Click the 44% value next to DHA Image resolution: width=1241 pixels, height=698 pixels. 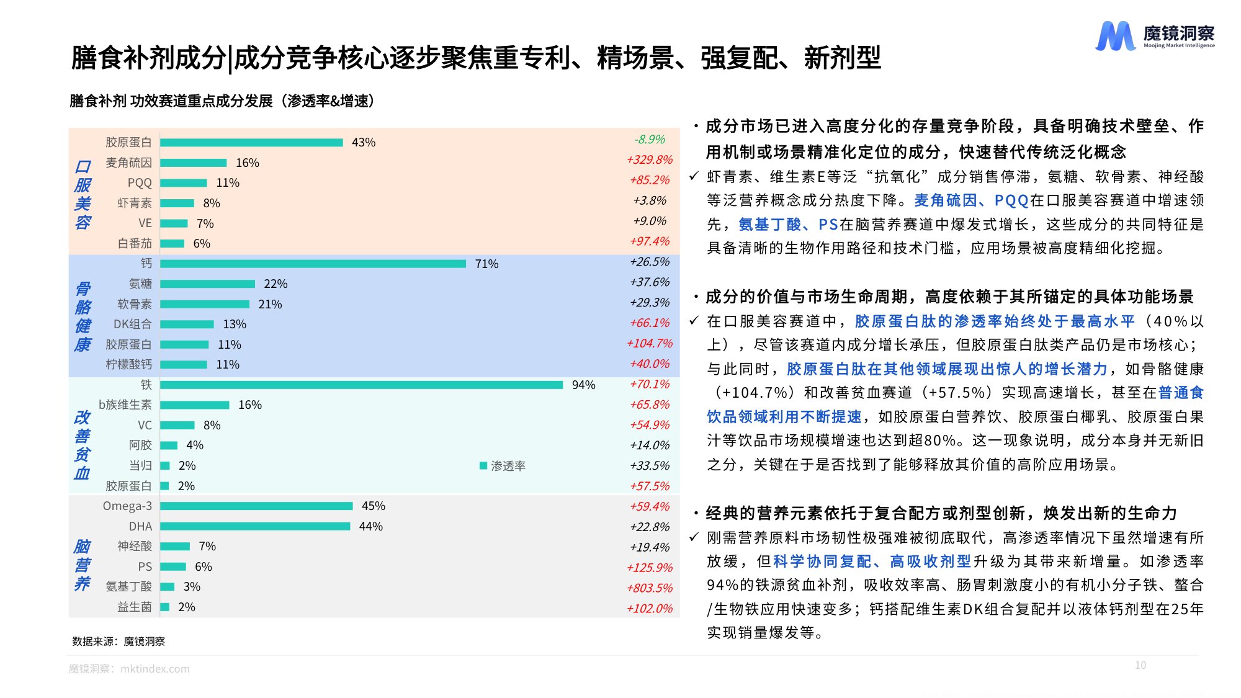point(371,526)
